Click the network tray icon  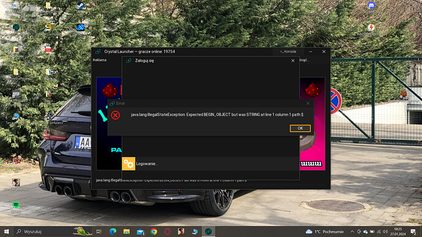[x=379, y=232]
